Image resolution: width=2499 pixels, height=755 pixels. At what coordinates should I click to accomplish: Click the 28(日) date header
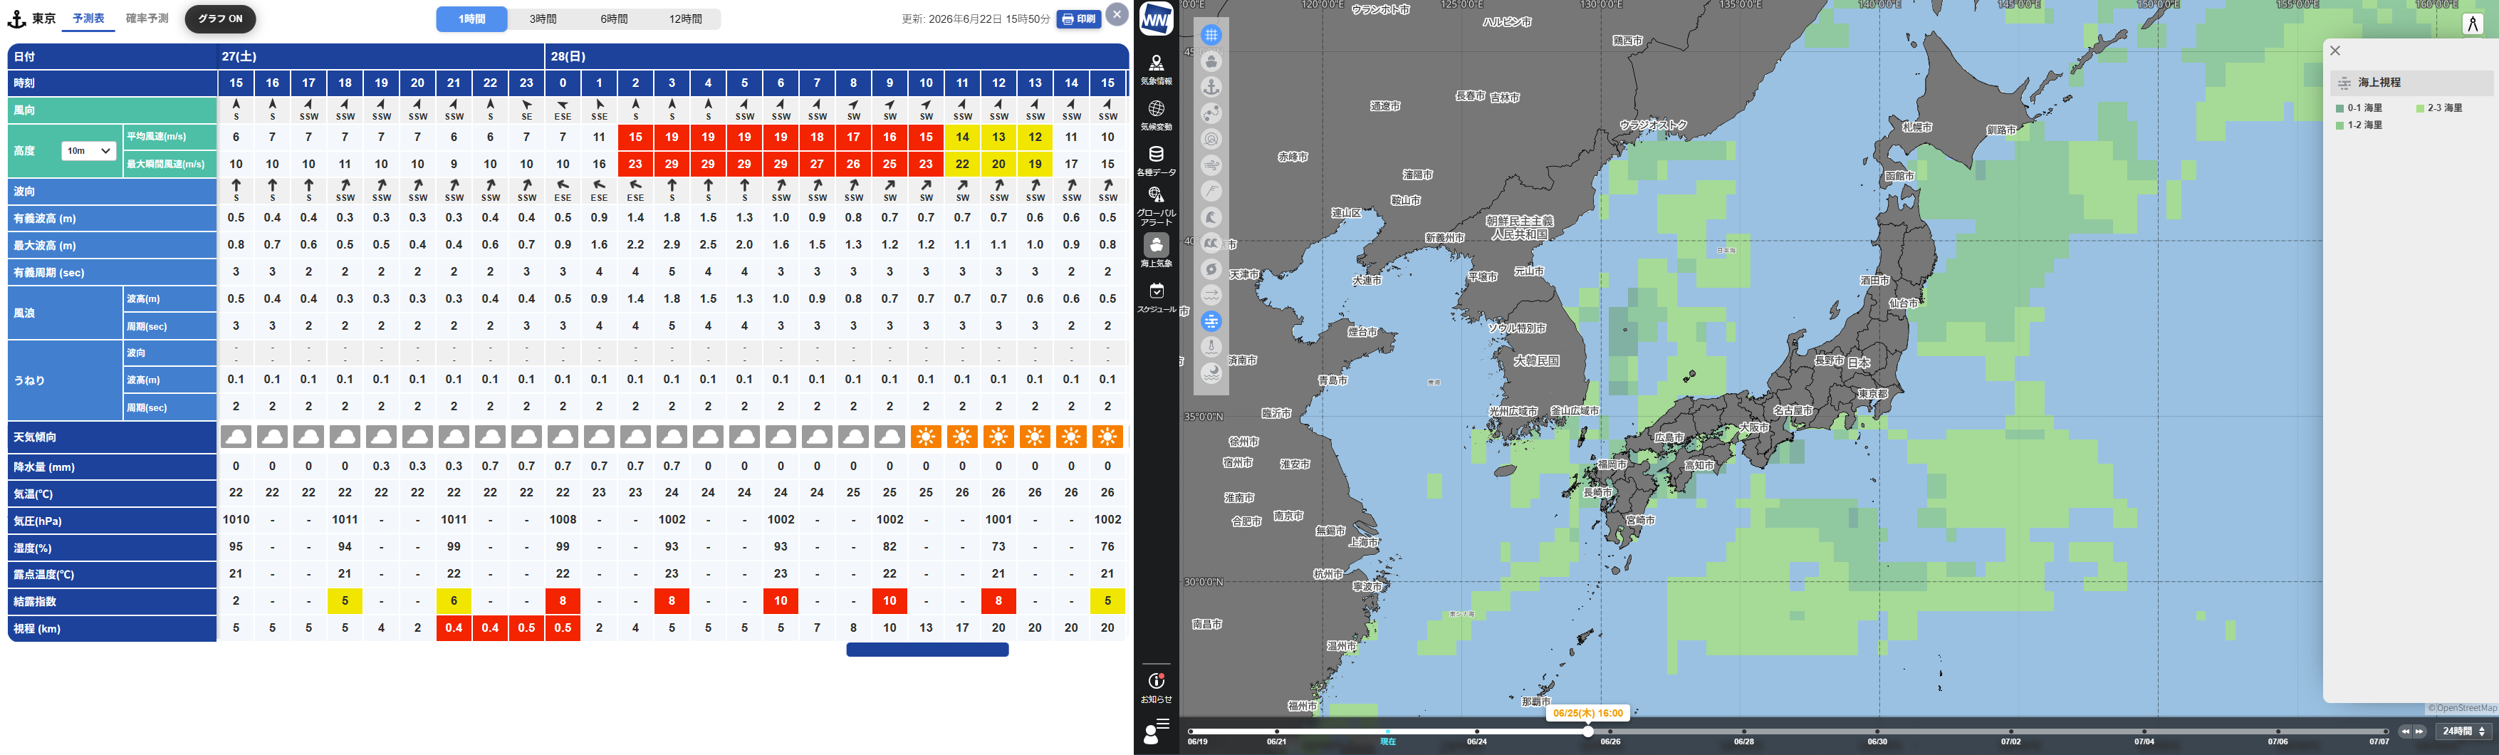[x=836, y=56]
